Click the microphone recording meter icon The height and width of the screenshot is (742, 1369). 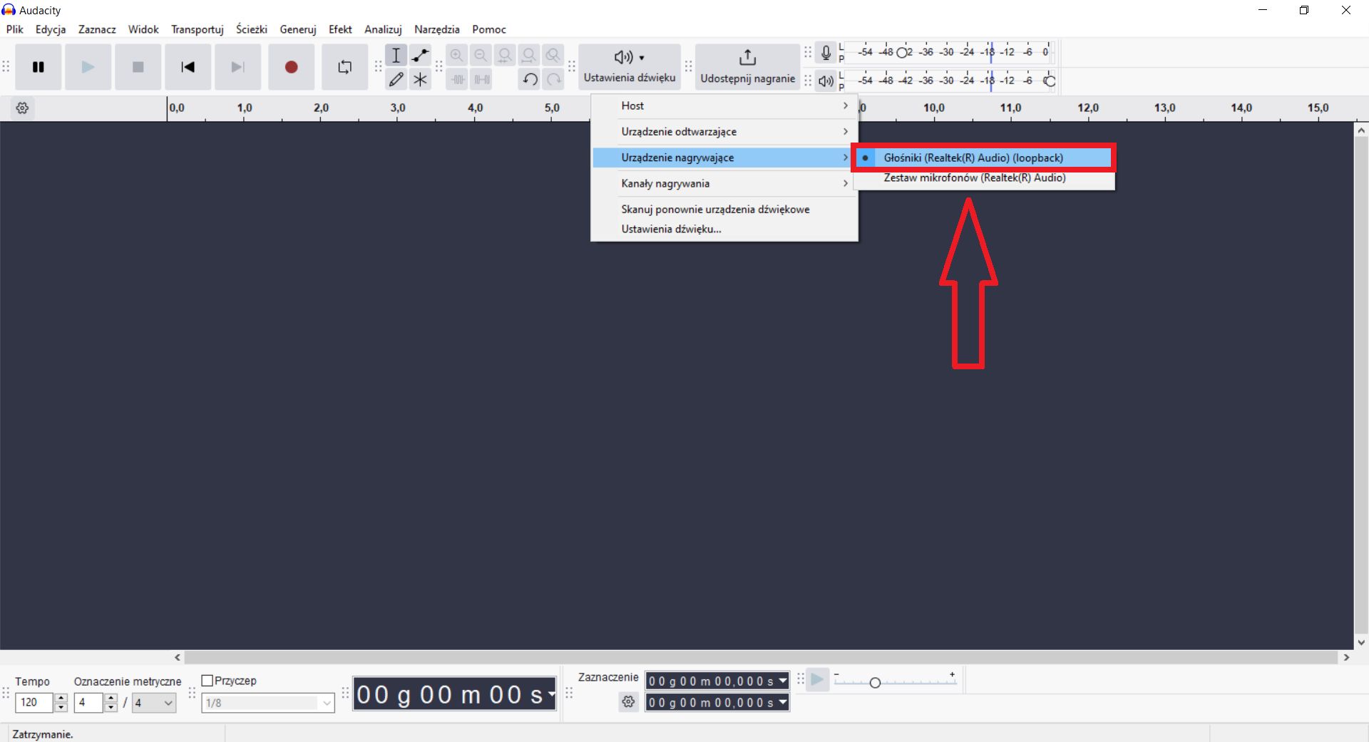pos(826,53)
